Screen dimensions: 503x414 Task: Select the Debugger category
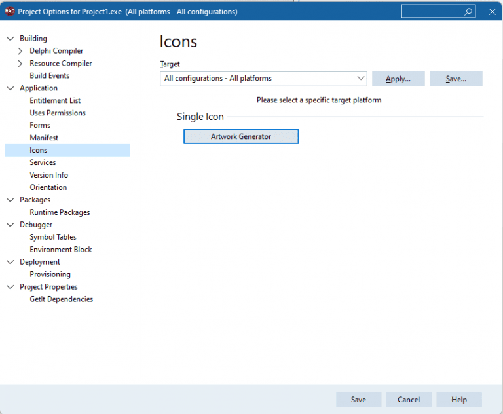(36, 225)
